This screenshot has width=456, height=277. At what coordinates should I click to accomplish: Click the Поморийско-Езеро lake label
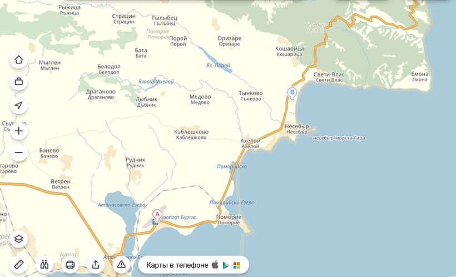coord(232,202)
